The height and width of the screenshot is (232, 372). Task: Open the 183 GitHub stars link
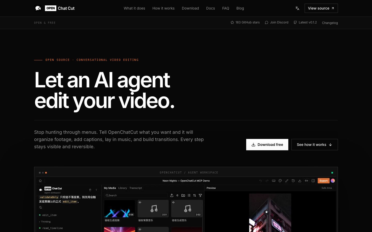(245, 22)
